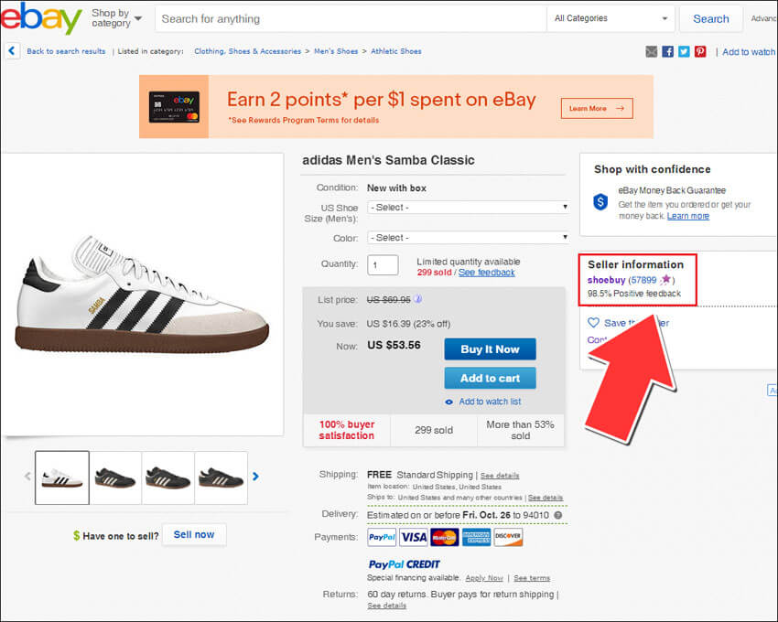The image size is (778, 622).
Task: Open US Shoe Size dropdown
Action: (469, 207)
